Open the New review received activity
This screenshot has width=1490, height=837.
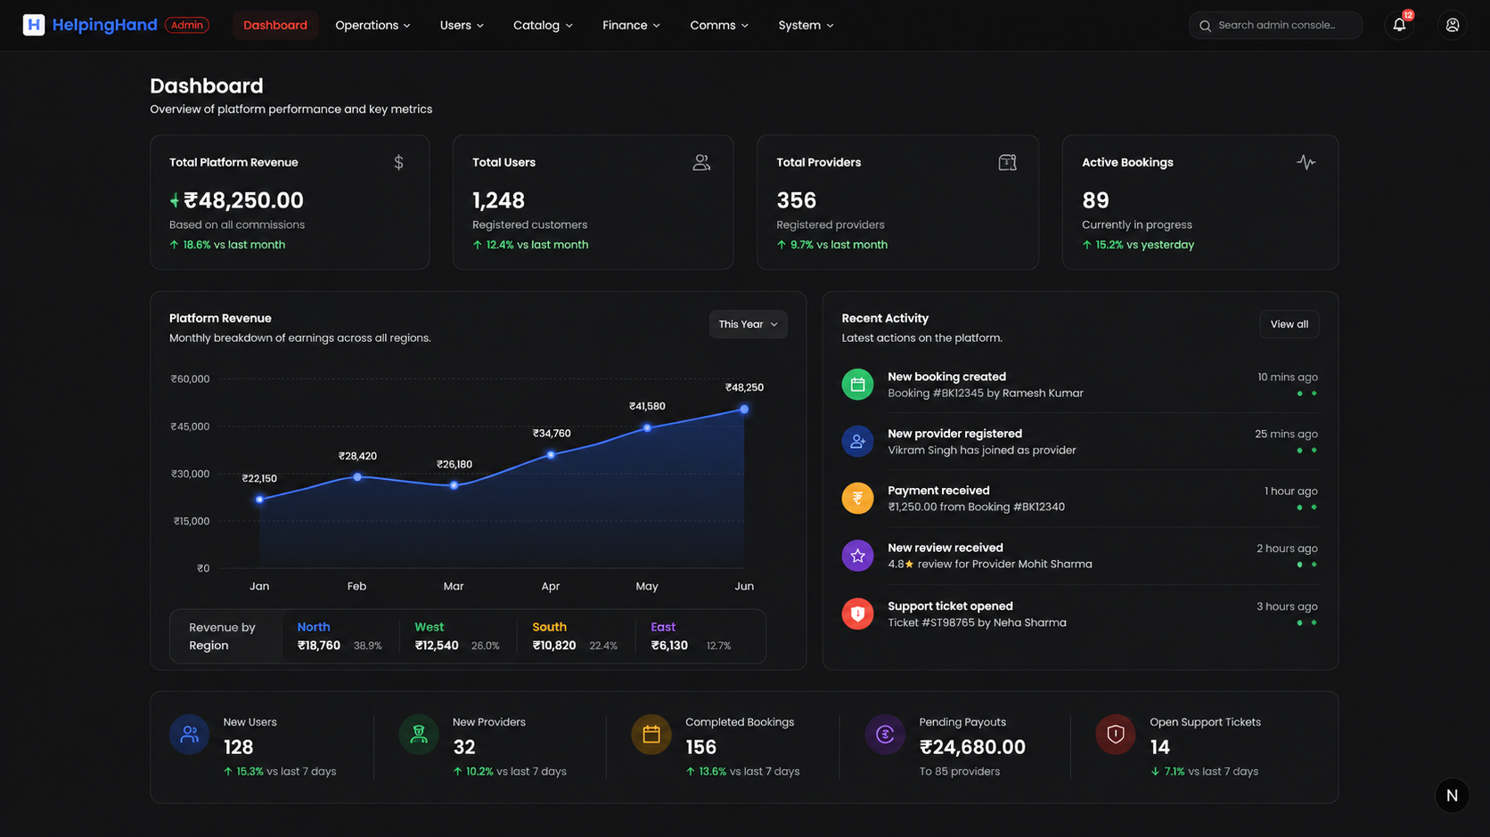pyautogui.click(x=1079, y=556)
